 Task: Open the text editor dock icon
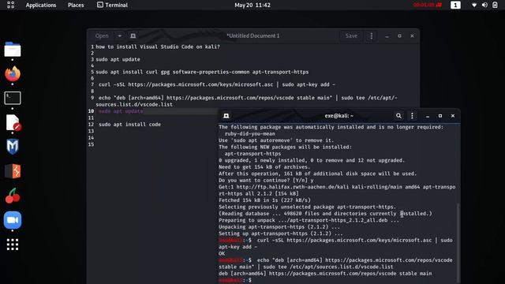coord(13,123)
